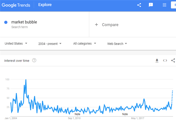Edit the market bubble search term

(x=24, y=22)
